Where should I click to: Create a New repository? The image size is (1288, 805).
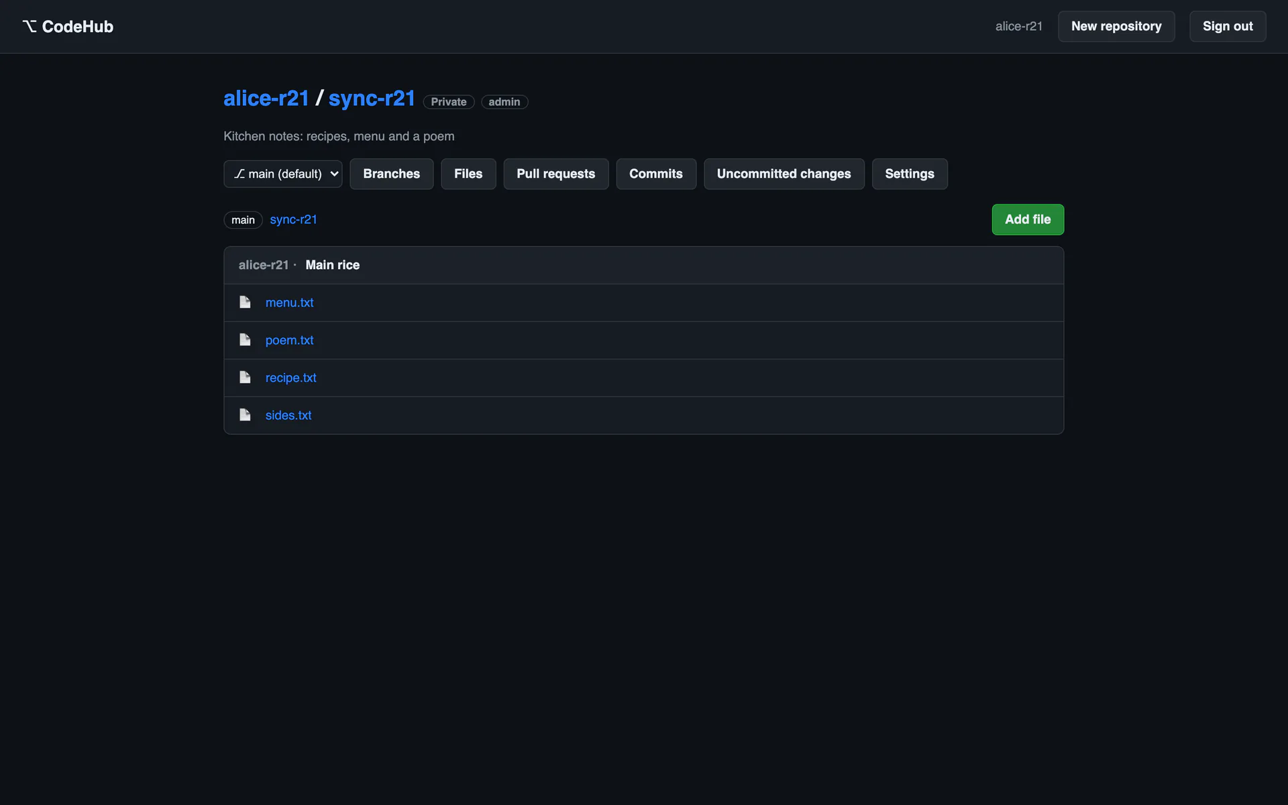coord(1116,26)
